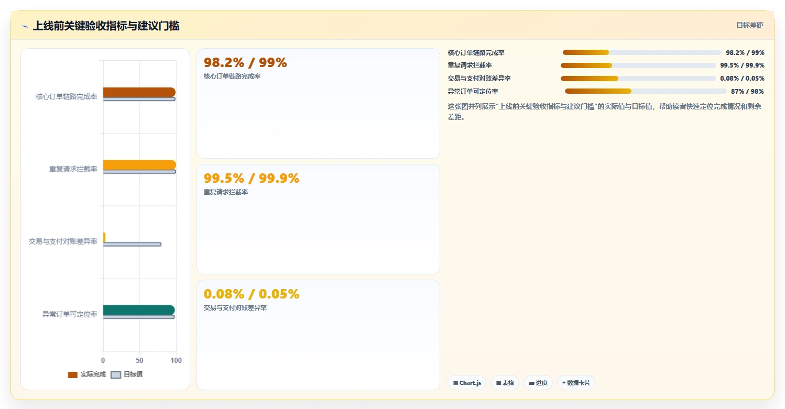Click the 0.08% / 0.05% card heading

pos(252,294)
